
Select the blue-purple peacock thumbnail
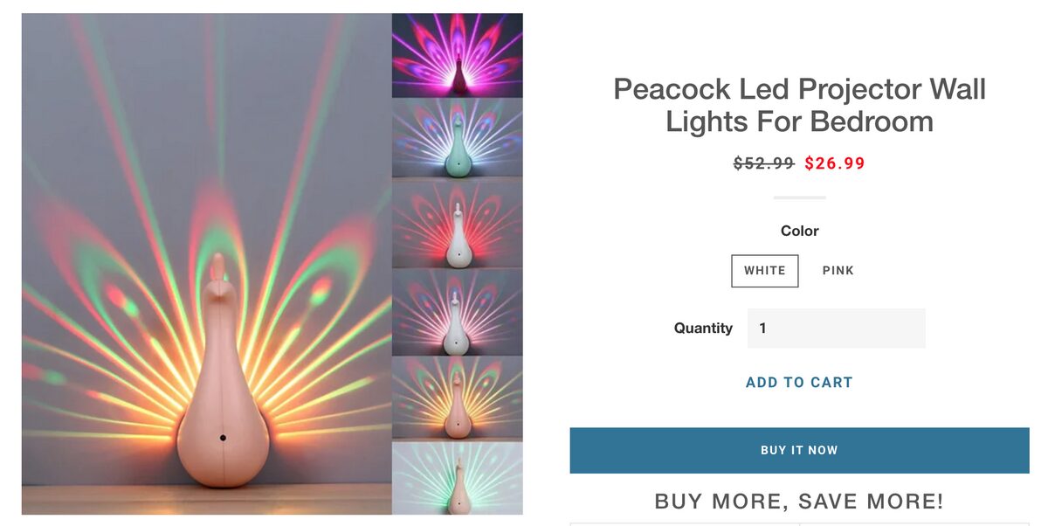[x=458, y=140]
